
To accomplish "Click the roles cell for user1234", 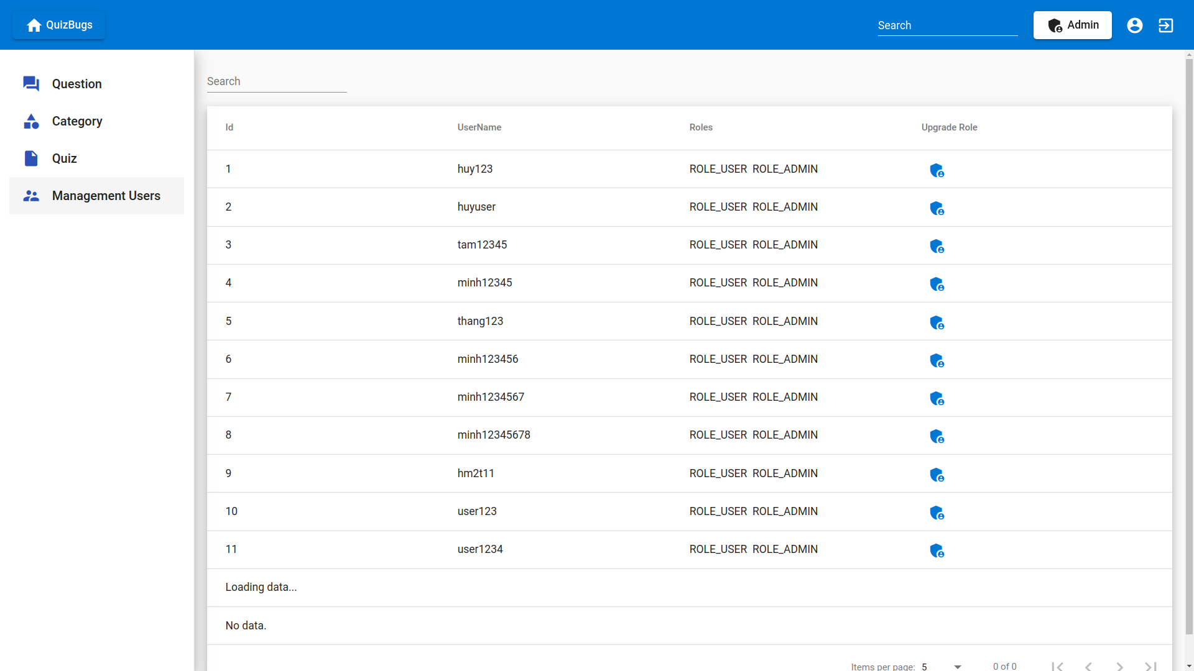I will (754, 549).
